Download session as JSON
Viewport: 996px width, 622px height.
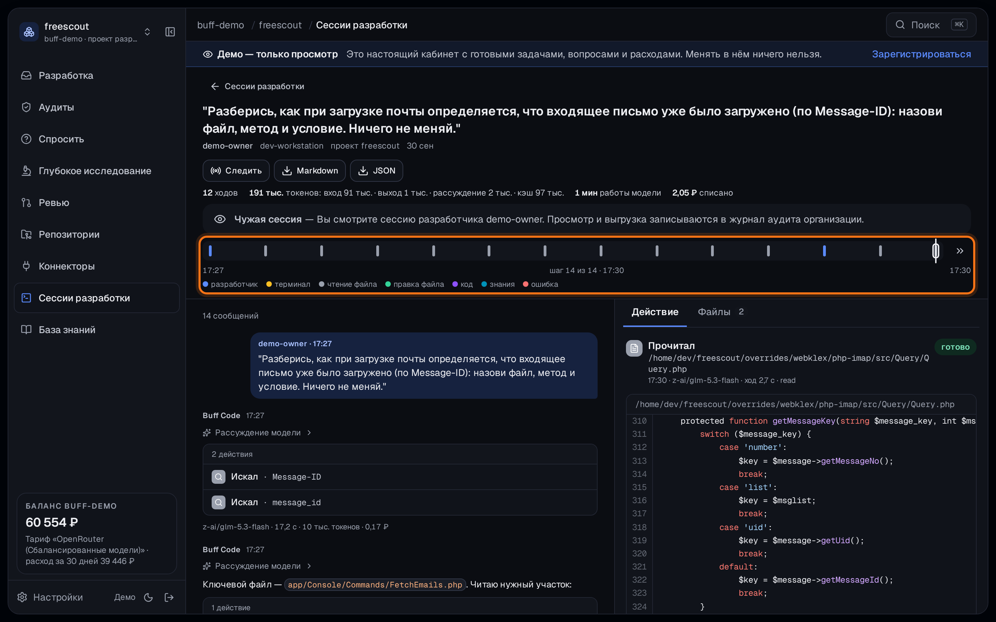tap(377, 171)
